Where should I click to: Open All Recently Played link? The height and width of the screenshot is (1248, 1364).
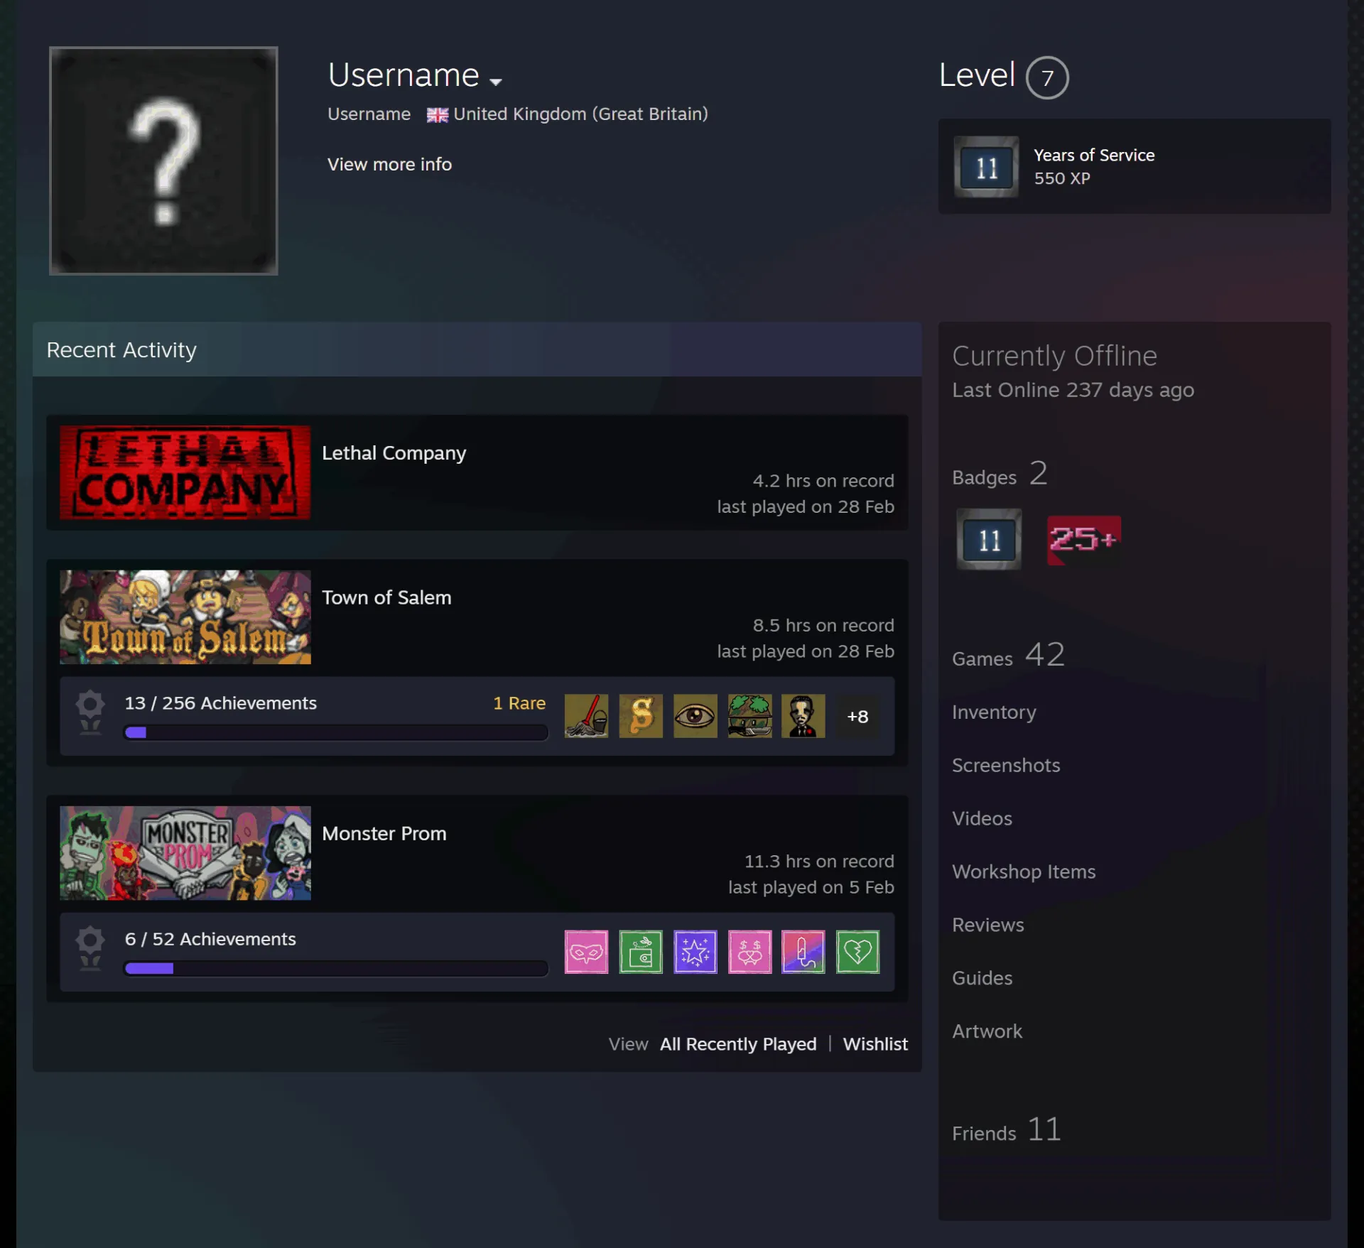click(x=738, y=1044)
